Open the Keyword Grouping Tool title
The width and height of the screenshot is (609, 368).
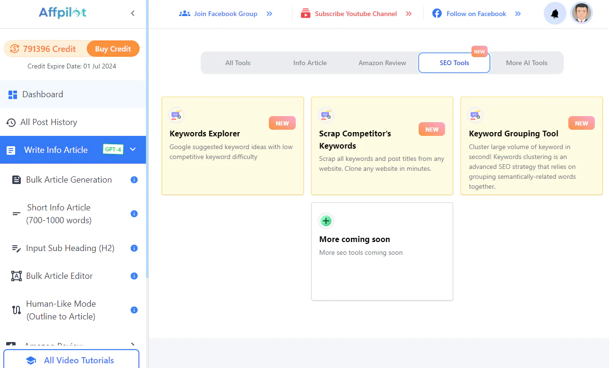pos(514,134)
